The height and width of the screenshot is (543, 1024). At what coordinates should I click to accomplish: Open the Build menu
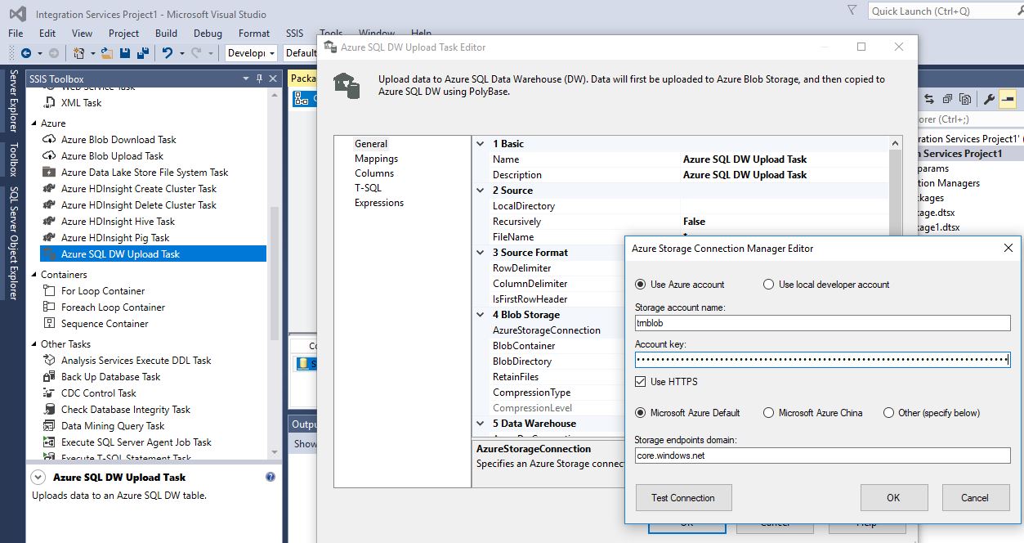pyautogui.click(x=166, y=34)
